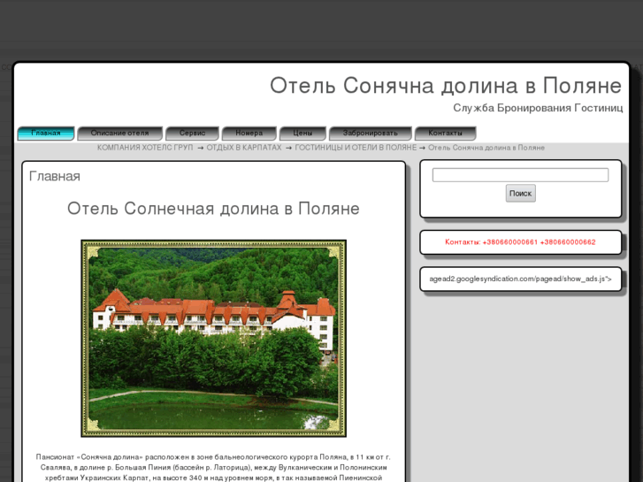
Task: Open the Главная navigation tab
Action: [x=46, y=134]
